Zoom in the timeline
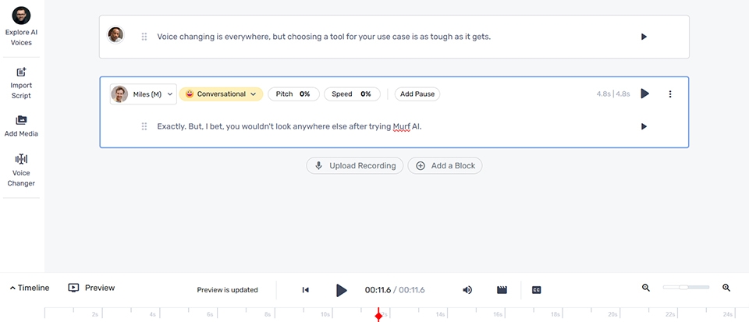Screen dimensions: 749x322 click(726, 288)
